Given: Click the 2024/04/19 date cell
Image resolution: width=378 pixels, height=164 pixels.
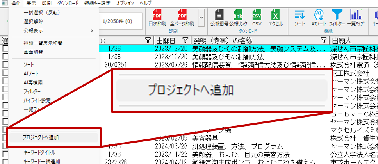Looking at the screenshot, I should [x=171, y=162].
